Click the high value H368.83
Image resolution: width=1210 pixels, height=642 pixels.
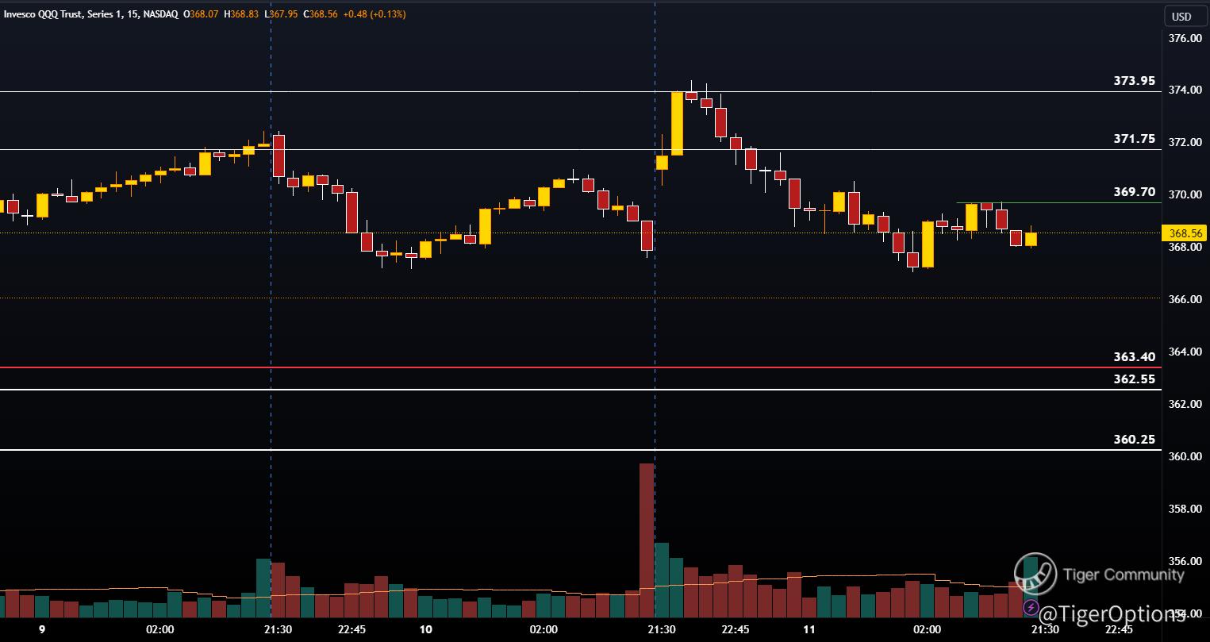point(241,14)
